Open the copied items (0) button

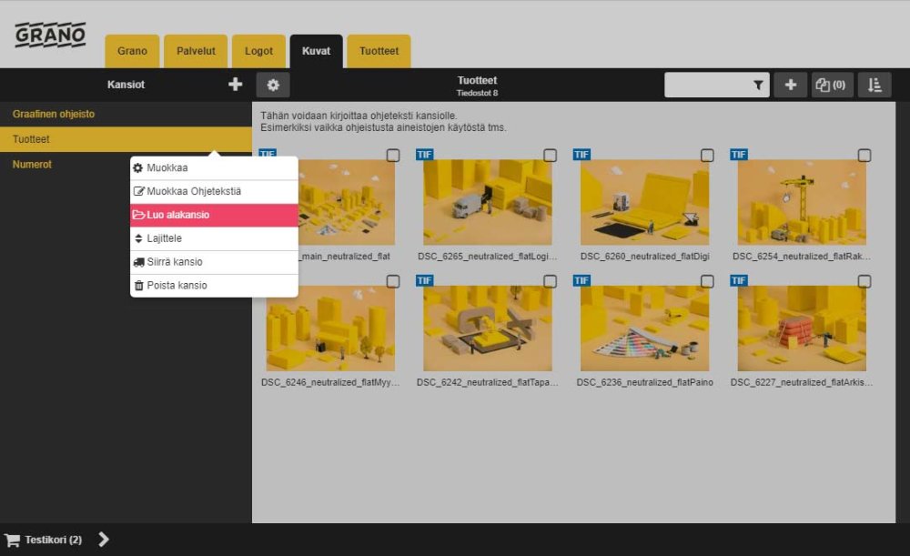click(832, 85)
